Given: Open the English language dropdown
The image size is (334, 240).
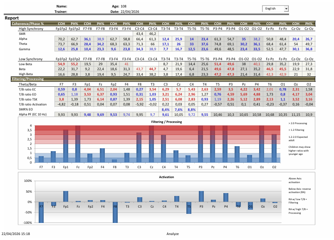Looking at the screenshot, I should point(272,8).
